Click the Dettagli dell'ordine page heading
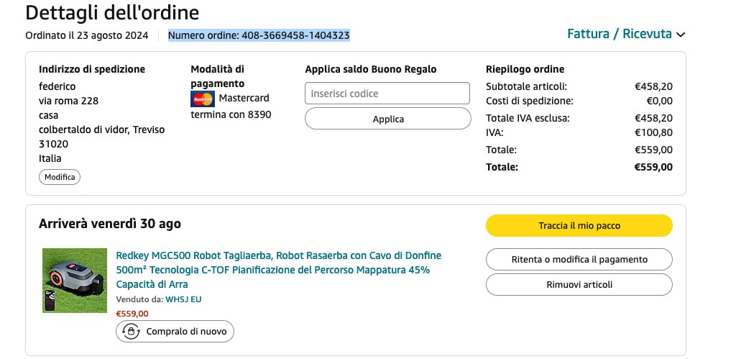The height and width of the screenshot is (359, 736). (x=112, y=12)
